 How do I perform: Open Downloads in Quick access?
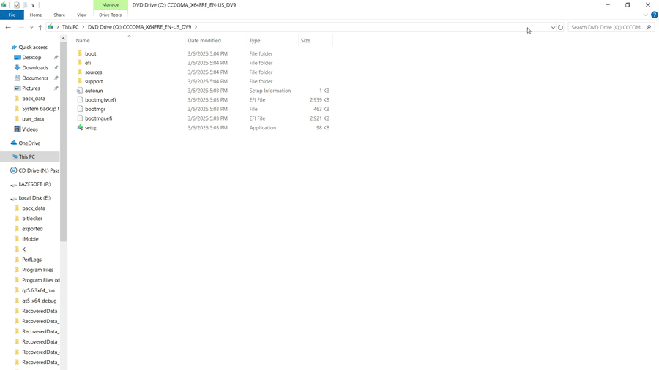(x=35, y=67)
